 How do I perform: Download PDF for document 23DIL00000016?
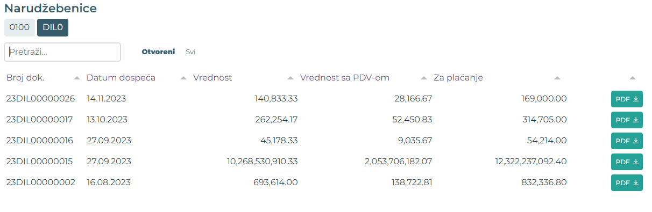[627, 141]
